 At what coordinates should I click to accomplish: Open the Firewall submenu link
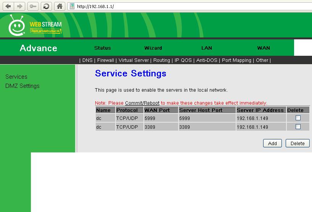(x=105, y=60)
